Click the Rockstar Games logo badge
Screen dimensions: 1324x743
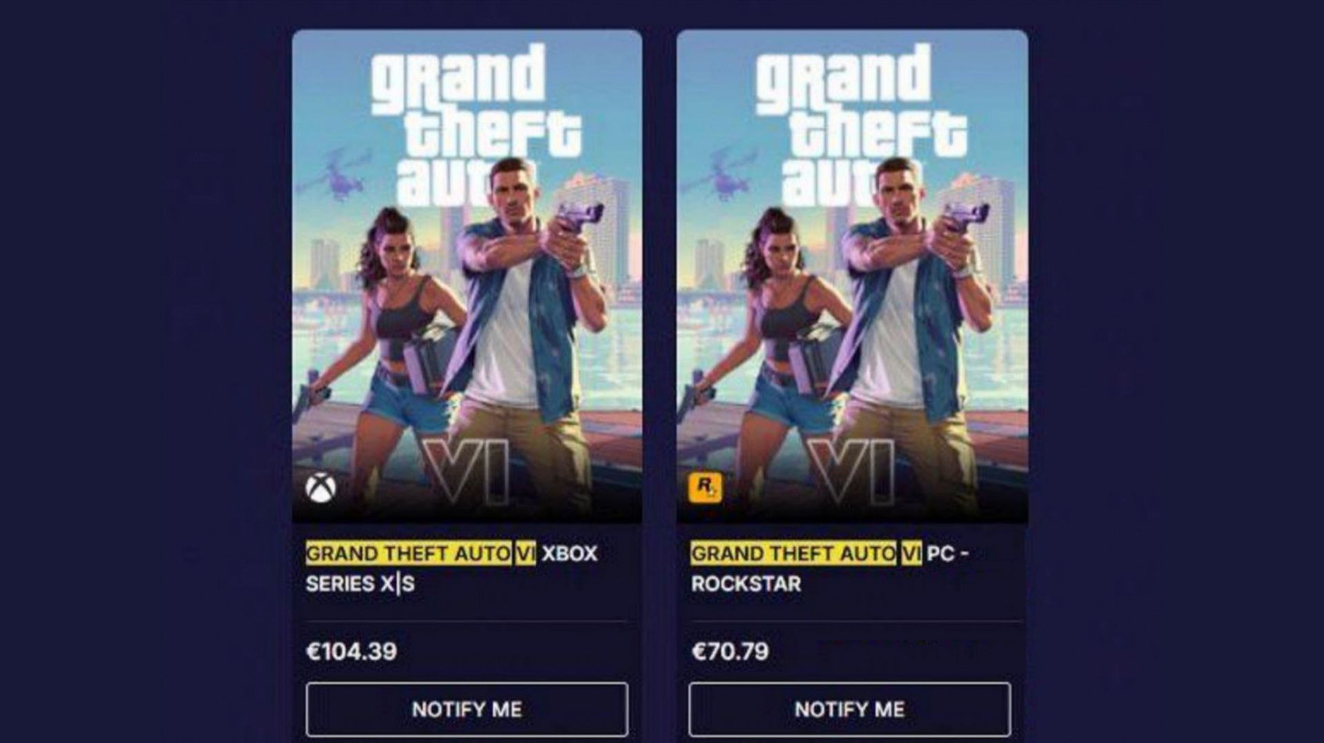click(x=705, y=487)
